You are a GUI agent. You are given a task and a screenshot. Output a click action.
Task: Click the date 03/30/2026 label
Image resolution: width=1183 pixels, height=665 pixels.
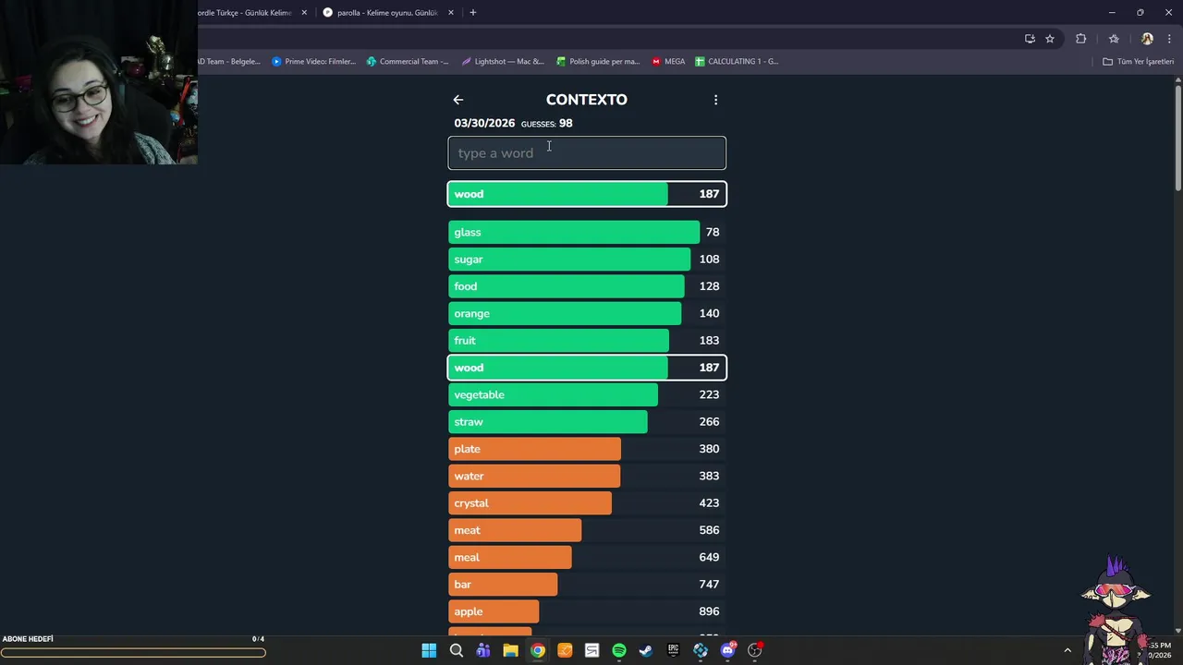[x=484, y=123]
